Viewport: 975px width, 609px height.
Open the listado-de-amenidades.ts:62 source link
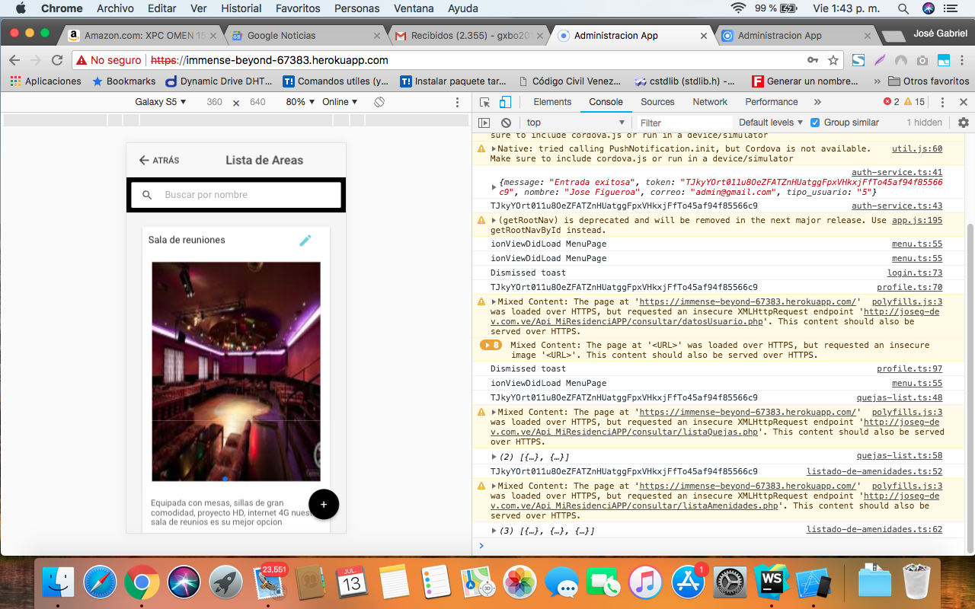(874, 529)
